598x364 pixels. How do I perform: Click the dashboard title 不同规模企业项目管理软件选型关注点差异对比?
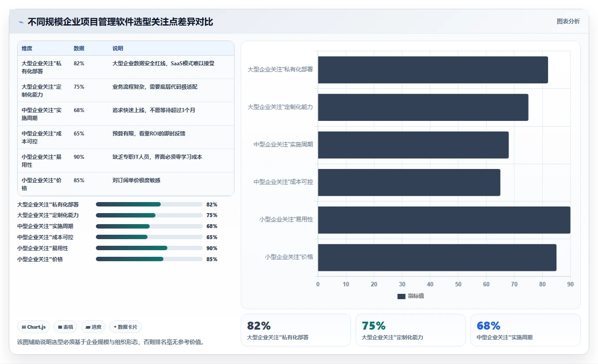point(120,22)
